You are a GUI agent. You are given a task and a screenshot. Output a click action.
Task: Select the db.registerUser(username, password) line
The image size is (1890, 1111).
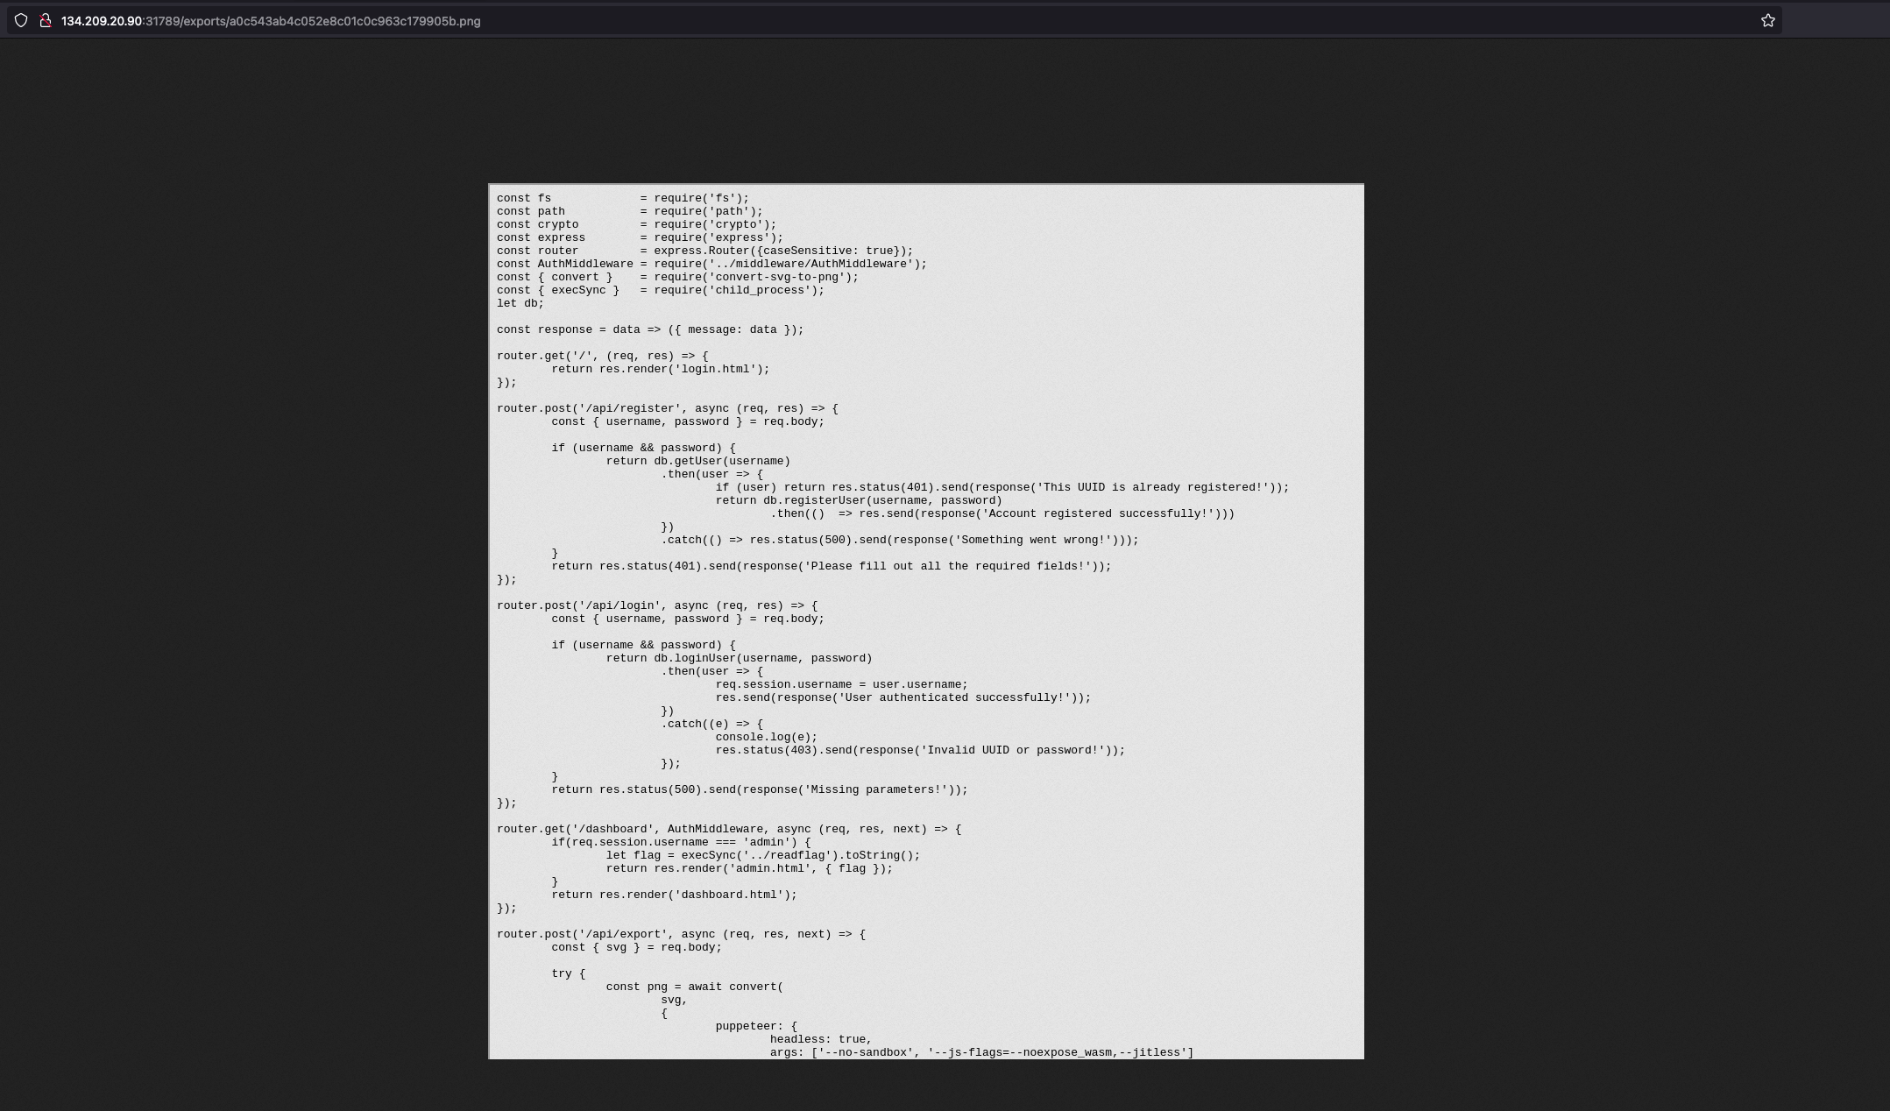tap(859, 500)
